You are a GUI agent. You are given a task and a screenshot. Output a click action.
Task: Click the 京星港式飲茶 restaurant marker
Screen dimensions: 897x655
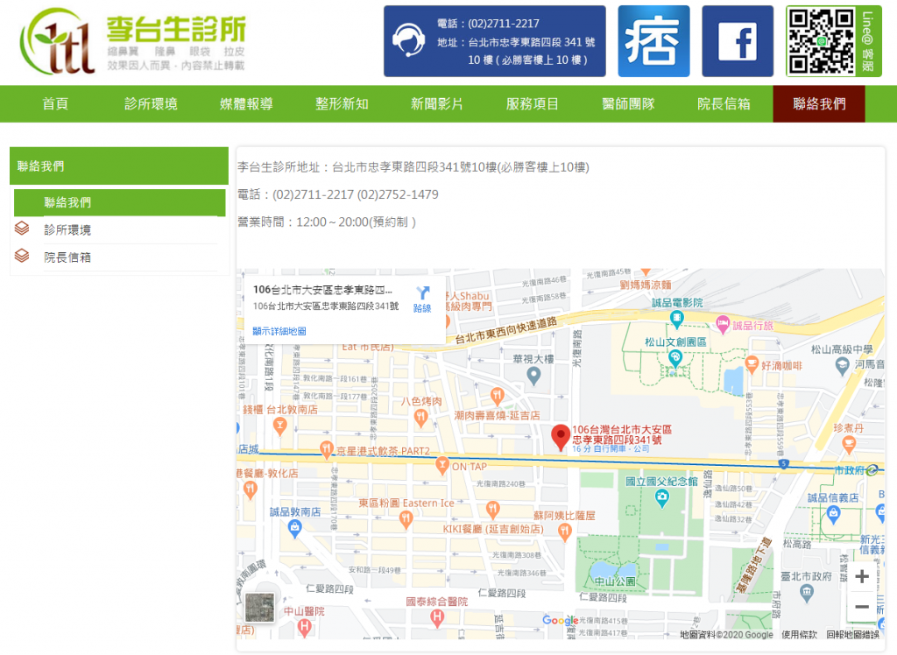tap(326, 450)
